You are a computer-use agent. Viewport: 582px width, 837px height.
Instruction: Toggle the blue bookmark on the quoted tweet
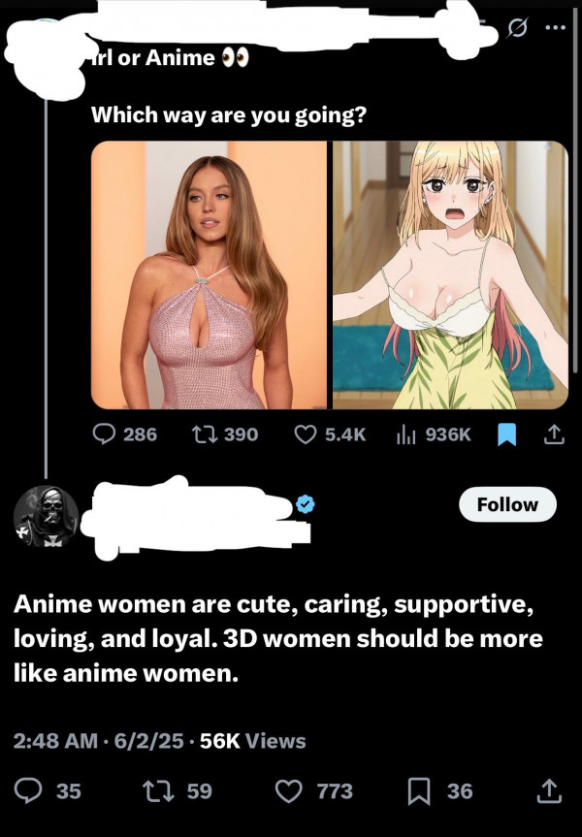click(507, 435)
